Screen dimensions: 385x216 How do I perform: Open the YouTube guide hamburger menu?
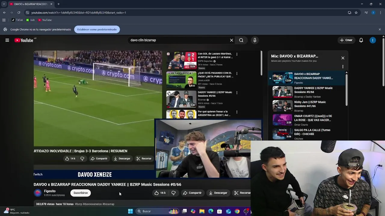tap(7, 40)
